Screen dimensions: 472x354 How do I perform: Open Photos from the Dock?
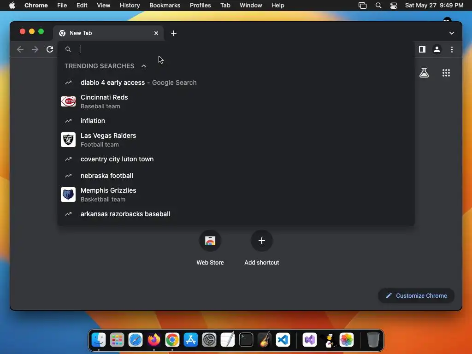[x=347, y=340]
